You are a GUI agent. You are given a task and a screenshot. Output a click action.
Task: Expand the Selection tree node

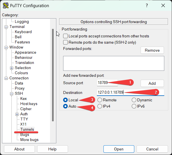[12, 68]
